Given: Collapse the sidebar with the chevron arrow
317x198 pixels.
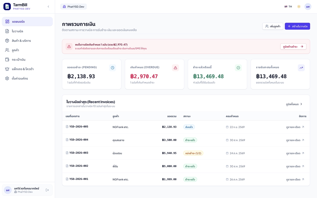Looking at the screenshot, I should [x=48, y=7].
